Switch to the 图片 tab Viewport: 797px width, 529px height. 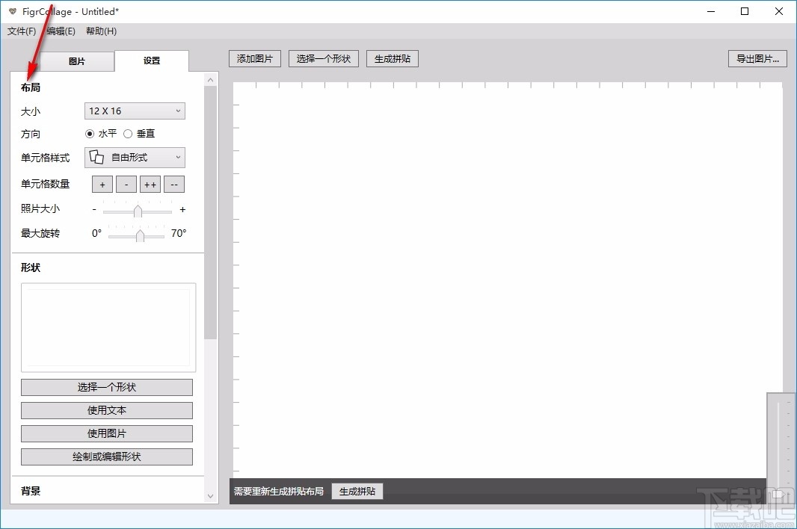pos(77,61)
